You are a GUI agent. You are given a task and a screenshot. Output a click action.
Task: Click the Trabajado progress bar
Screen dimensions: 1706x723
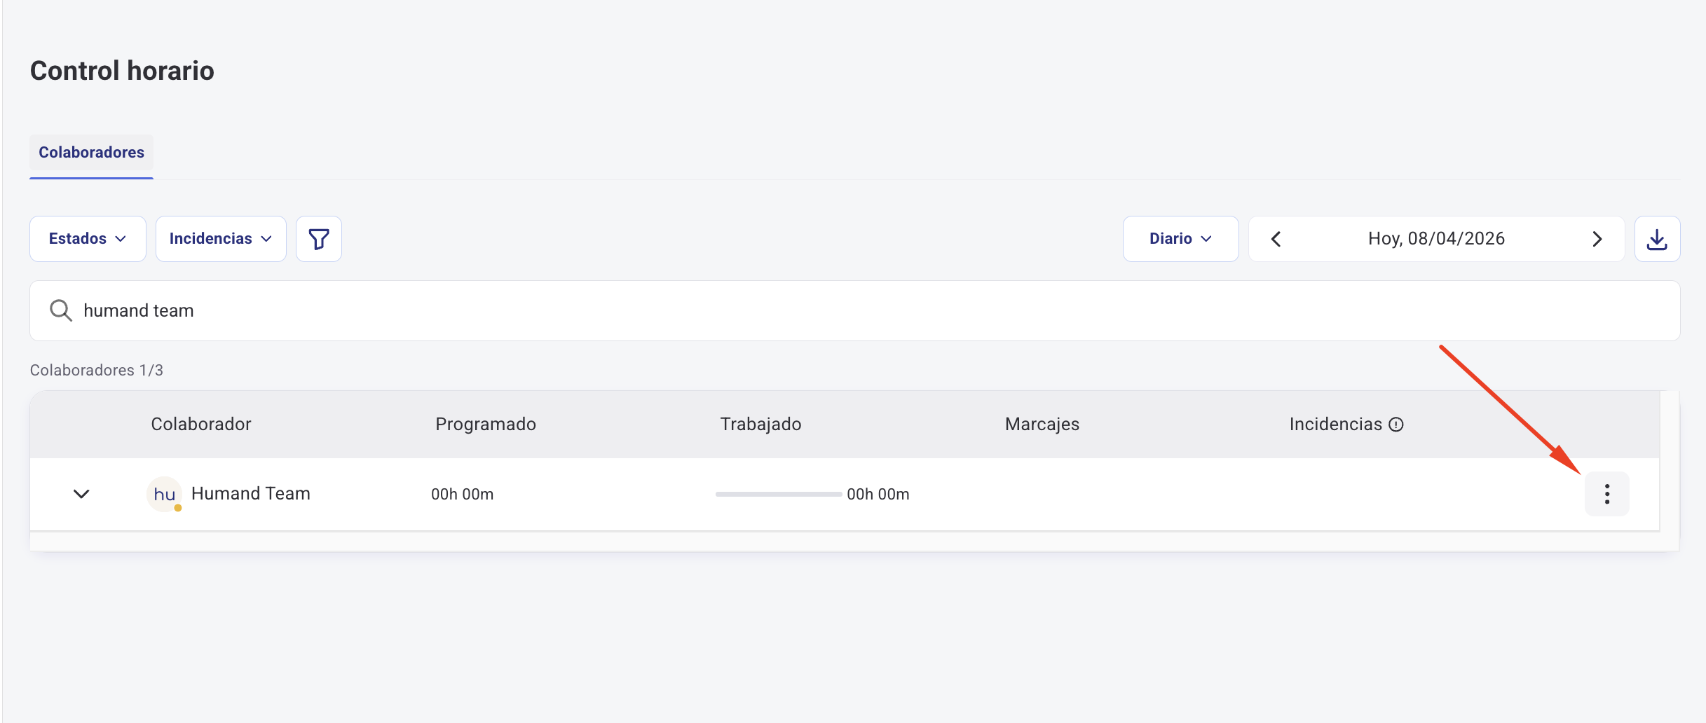pyautogui.click(x=778, y=494)
